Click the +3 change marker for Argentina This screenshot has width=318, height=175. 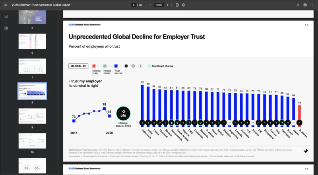tap(229, 122)
